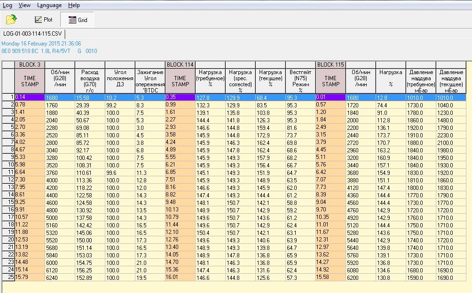The height and width of the screenshot is (293, 472).
Task: Select row number 25 header
Action: (8, 277)
